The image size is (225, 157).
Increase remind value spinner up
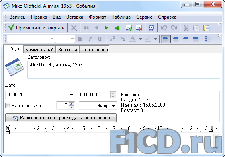coord(72,104)
